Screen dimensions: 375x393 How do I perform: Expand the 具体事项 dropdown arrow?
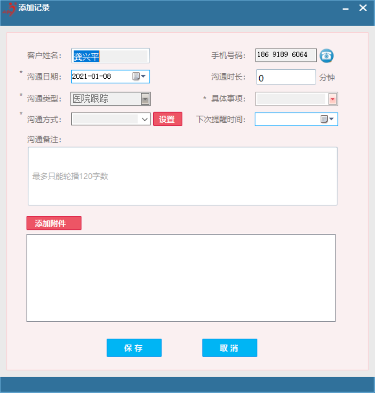tap(333, 99)
